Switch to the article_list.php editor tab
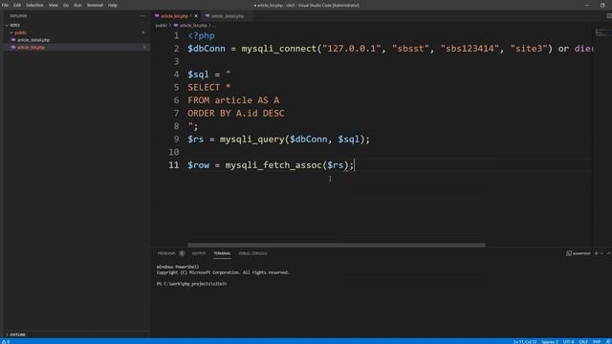612x344 pixels. click(174, 16)
